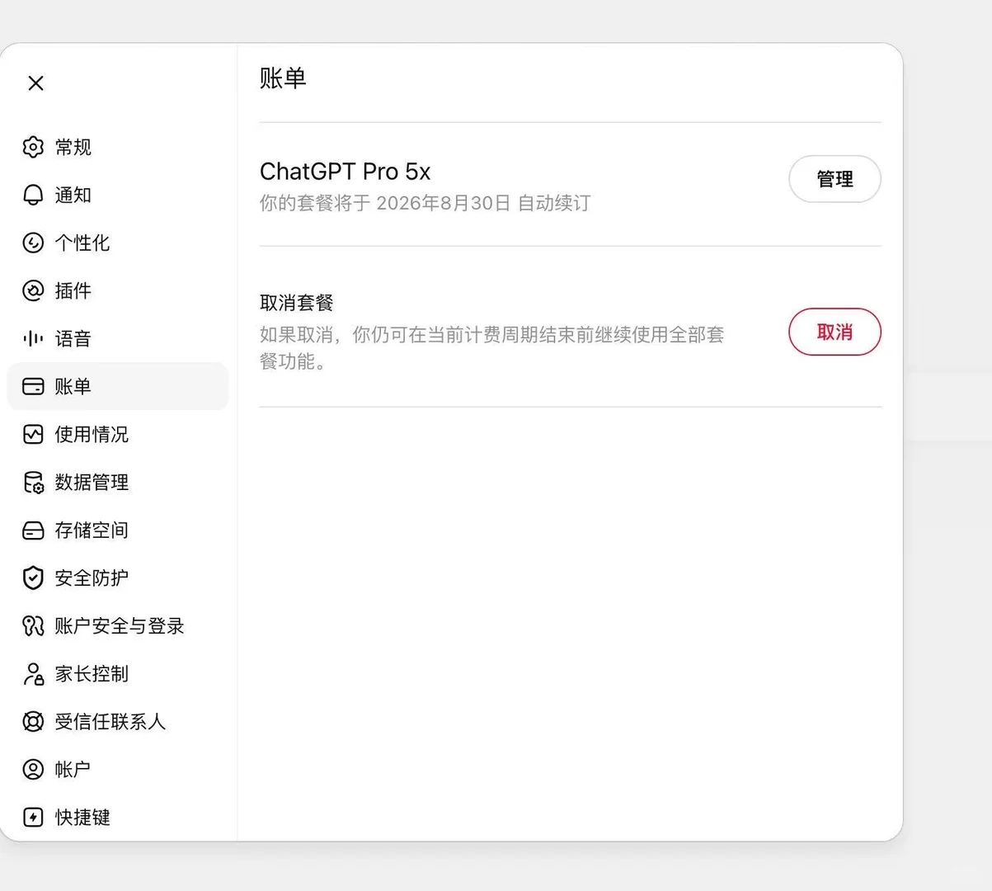
Task: Switch to 账单 billing menu item
Action: pyautogui.click(x=117, y=386)
